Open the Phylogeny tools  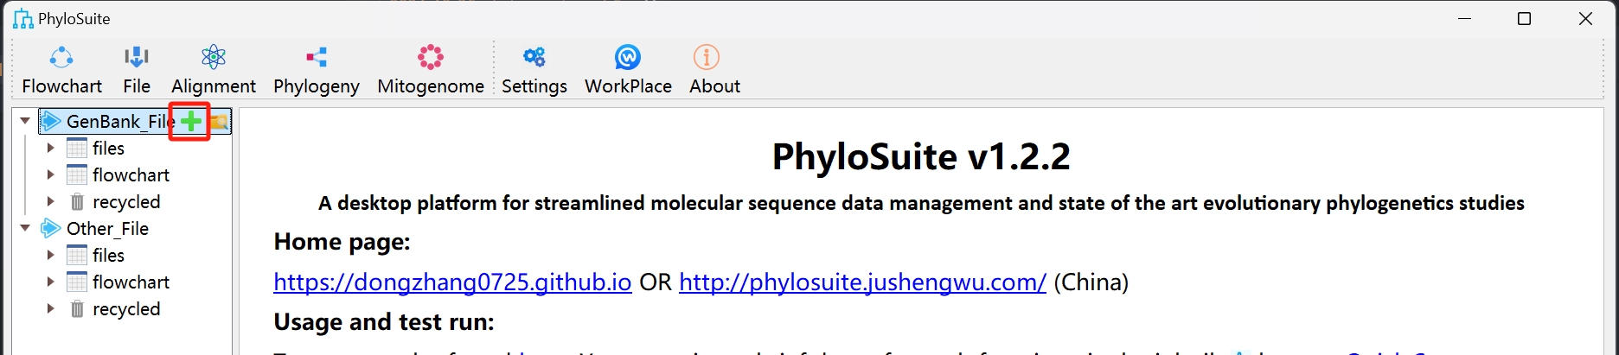click(x=316, y=70)
